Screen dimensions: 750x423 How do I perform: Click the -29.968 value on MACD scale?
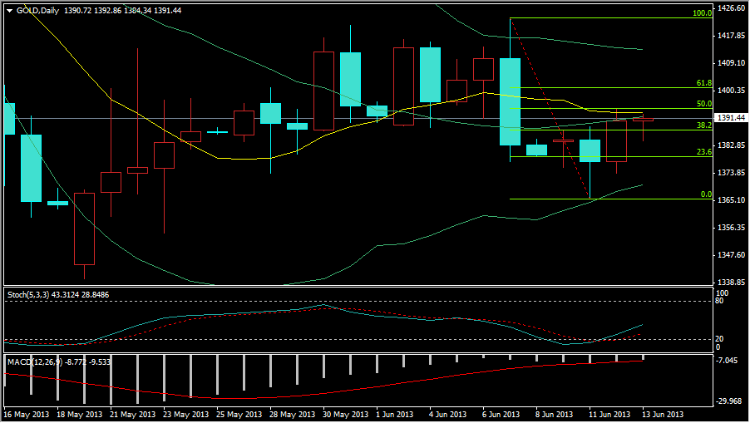731,401
